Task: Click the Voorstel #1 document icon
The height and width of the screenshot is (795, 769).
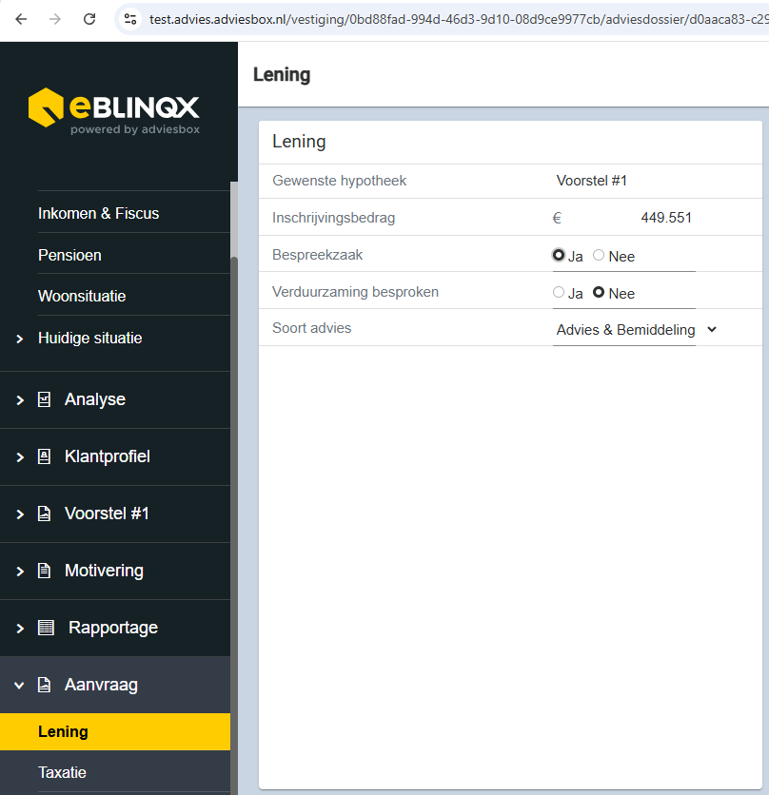Action: 44,514
